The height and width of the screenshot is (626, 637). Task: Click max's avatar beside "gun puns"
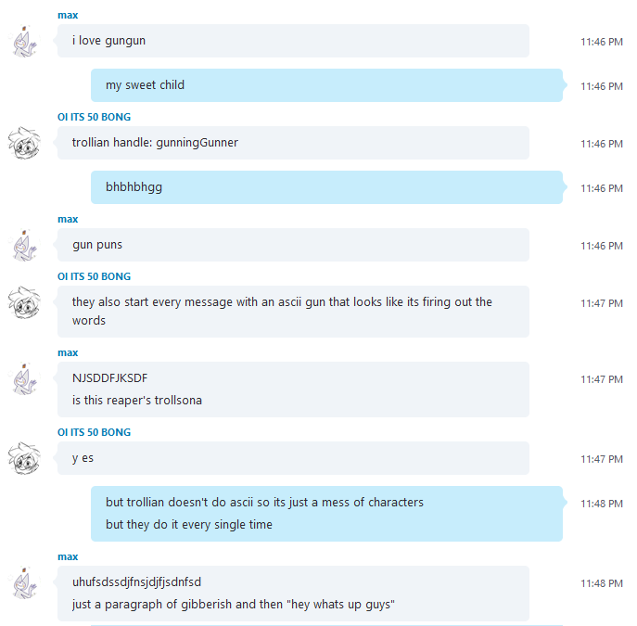click(24, 245)
